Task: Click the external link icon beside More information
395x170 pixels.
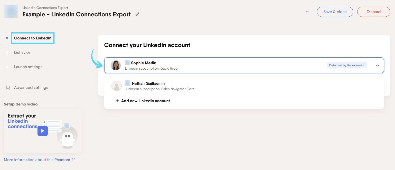Action: tap(74, 160)
